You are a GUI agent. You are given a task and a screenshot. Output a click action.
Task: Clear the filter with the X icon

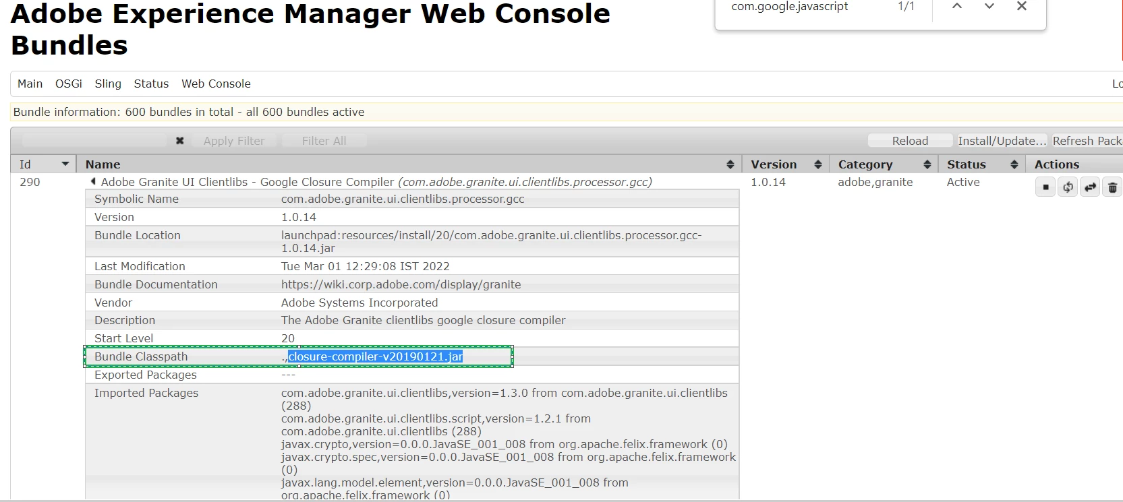click(x=179, y=141)
